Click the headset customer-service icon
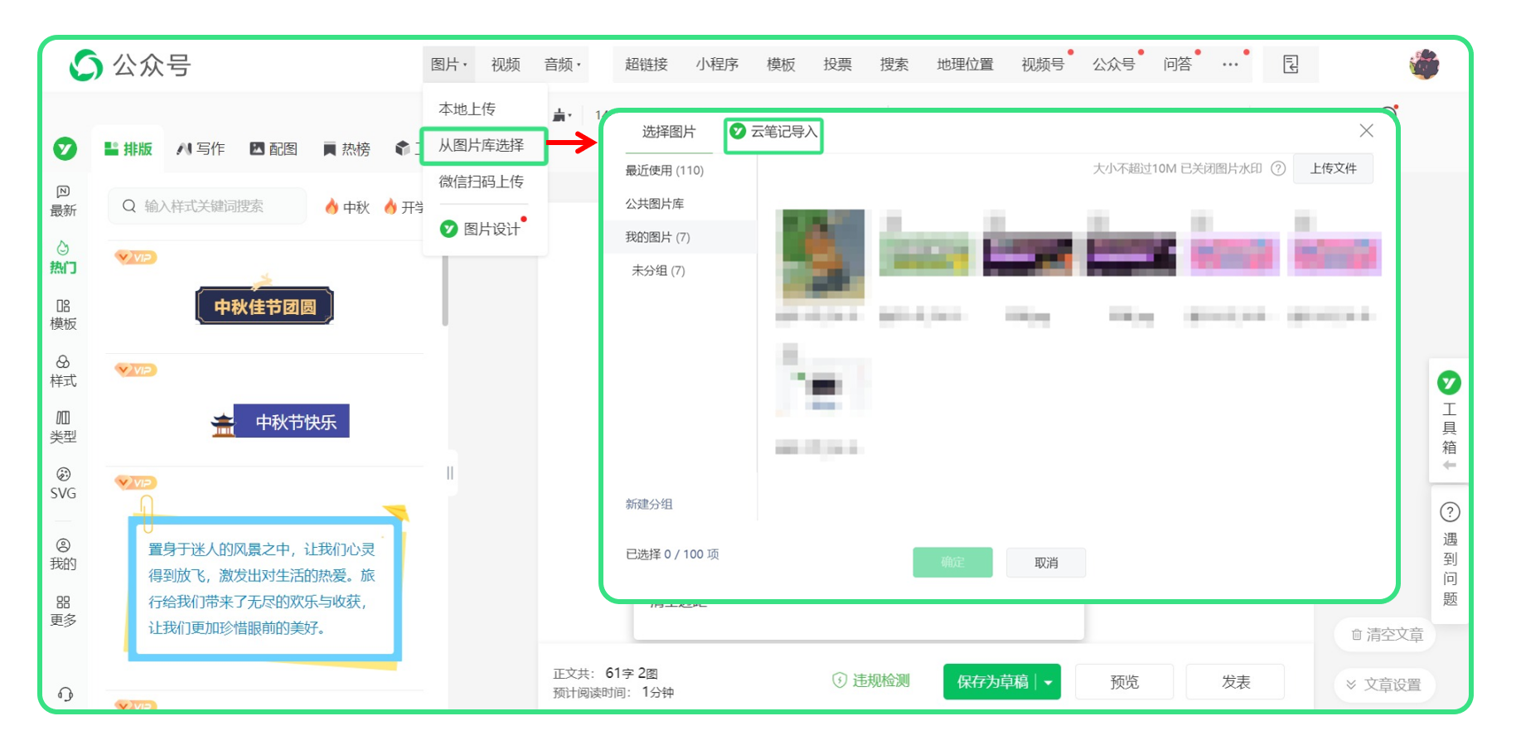Screen dimensions: 1516x750 point(65,694)
